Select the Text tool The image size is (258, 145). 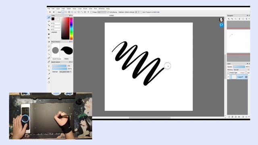pos(49,66)
